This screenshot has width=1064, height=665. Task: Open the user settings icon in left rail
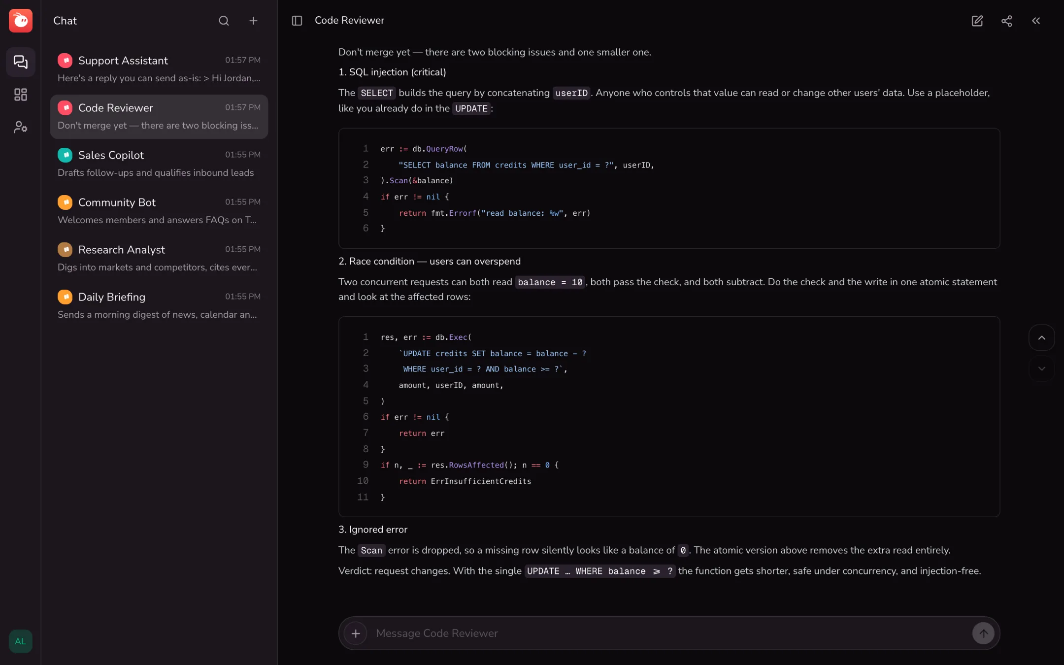21,127
